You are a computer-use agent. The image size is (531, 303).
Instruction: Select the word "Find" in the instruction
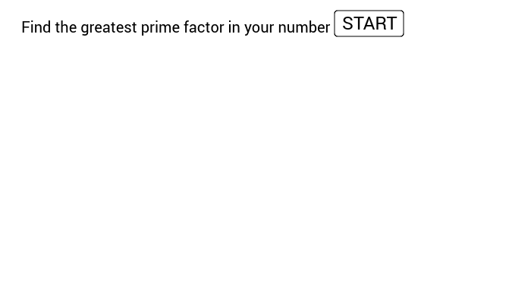point(36,27)
